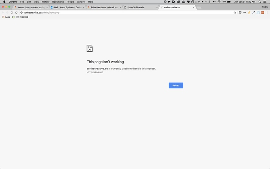
Task: Click the new tab button
Action: [200, 7]
